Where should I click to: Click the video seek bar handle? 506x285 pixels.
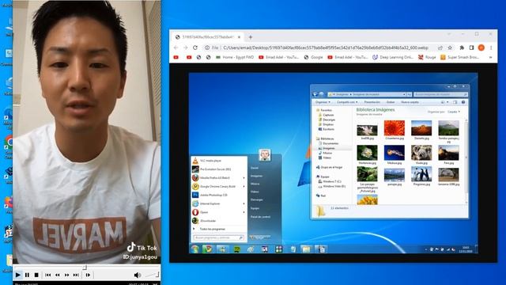click(85, 268)
